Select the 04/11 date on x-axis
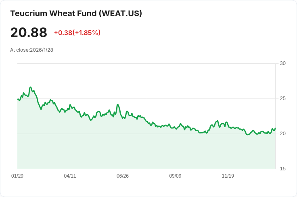Screen dimensions: 297x197 tap(70, 176)
